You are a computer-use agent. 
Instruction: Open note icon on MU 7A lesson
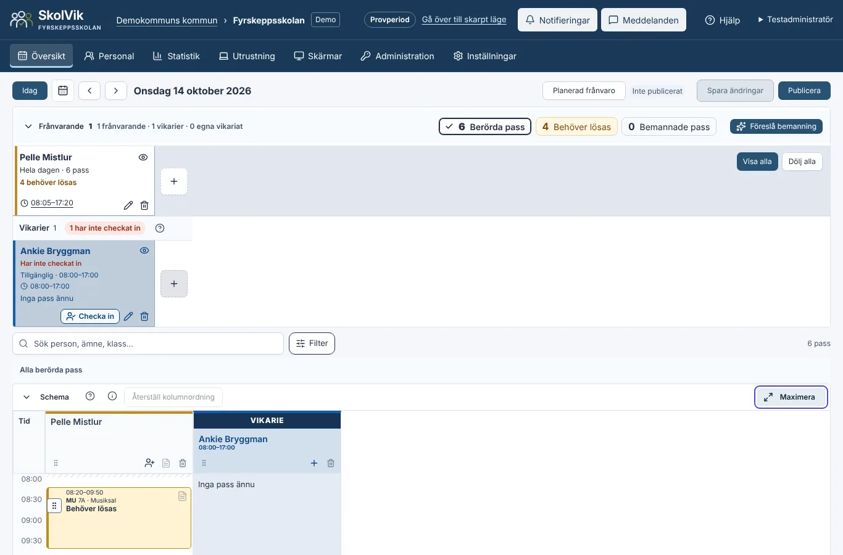(x=182, y=496)
